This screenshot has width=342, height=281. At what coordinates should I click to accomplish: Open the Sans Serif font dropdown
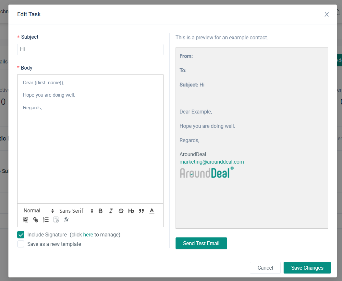(x=76, y=211)
